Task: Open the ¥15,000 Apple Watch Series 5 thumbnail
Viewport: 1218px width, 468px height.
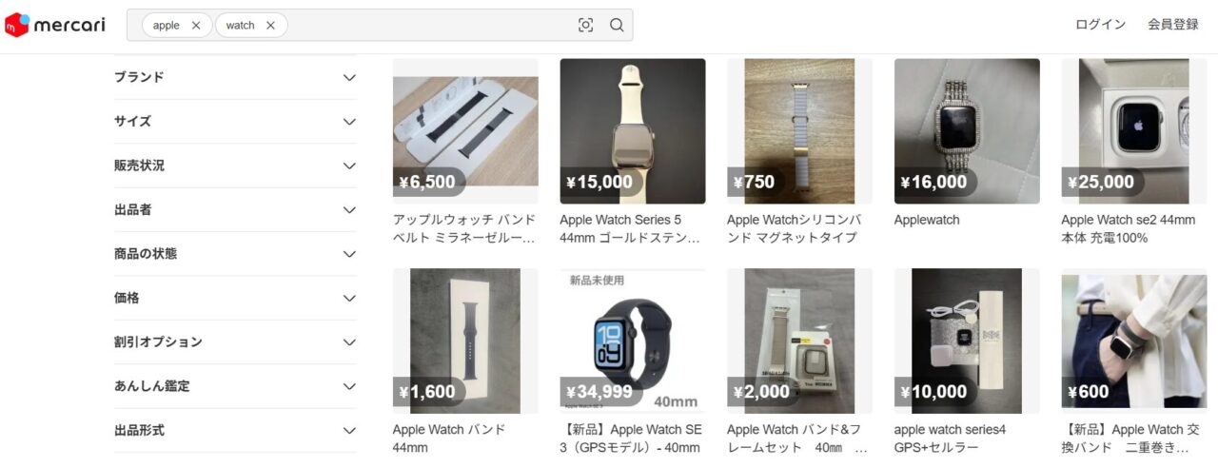Action: coord(633,131)
